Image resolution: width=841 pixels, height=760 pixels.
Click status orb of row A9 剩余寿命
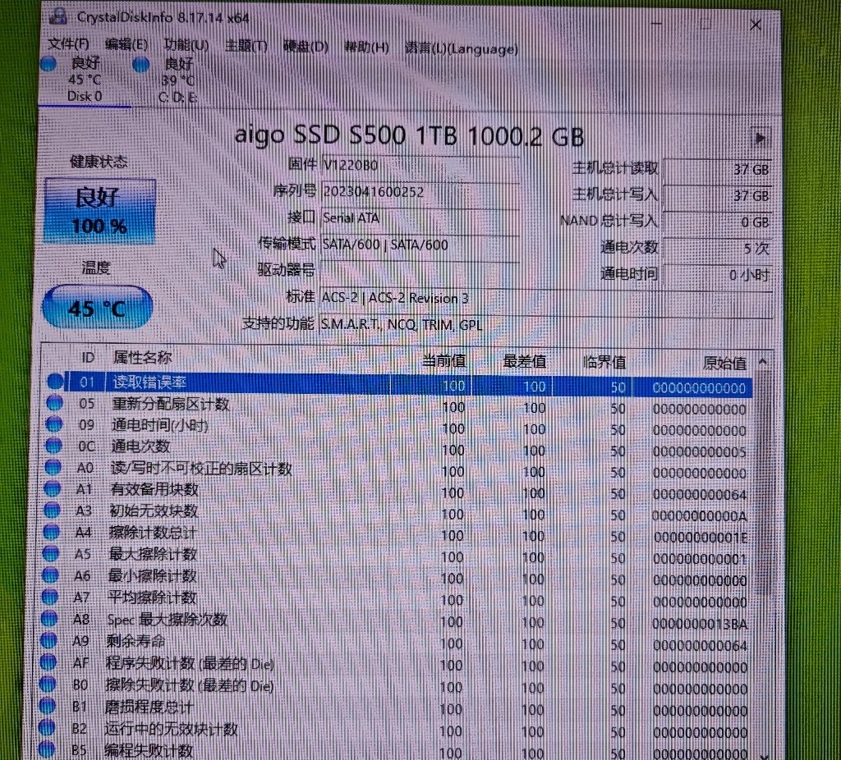point(48,640)
